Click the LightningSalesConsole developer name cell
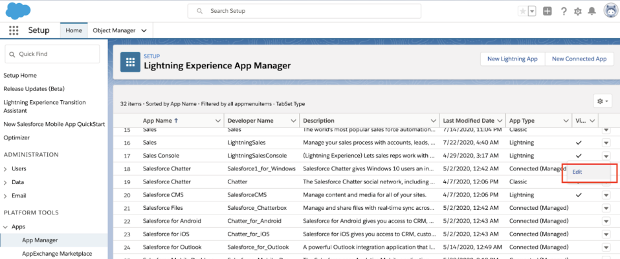 pyautogui.click(x=257, y=156)
